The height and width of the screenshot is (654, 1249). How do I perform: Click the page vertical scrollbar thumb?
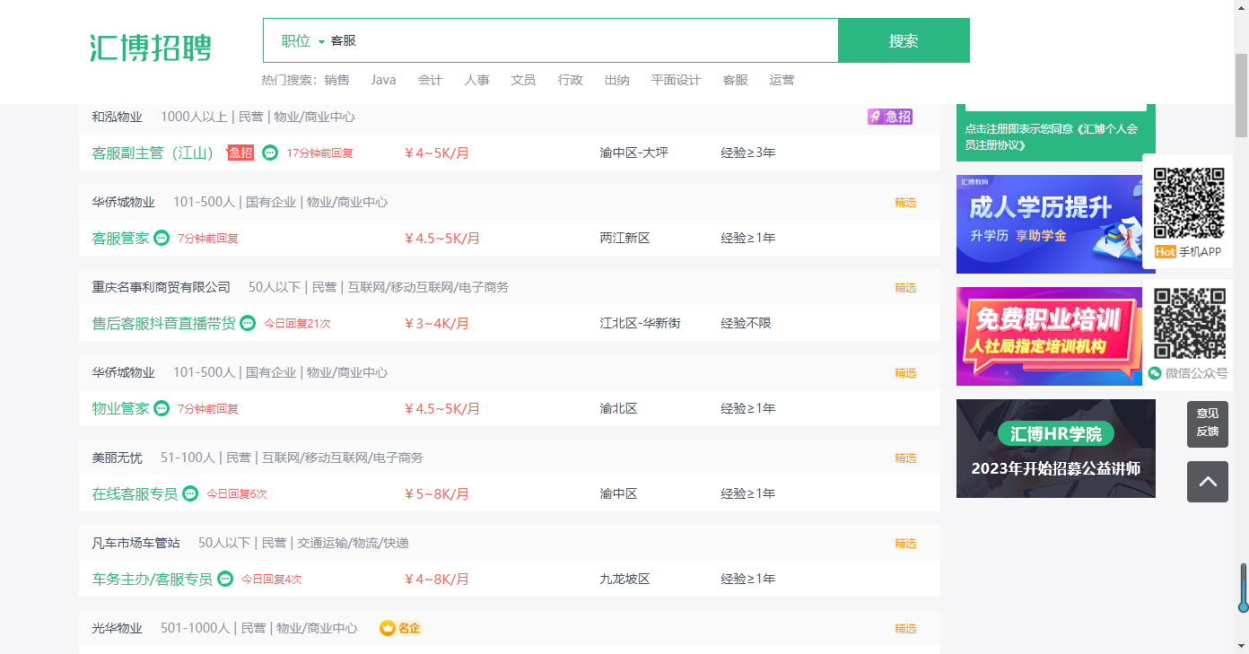point(1242,95)
